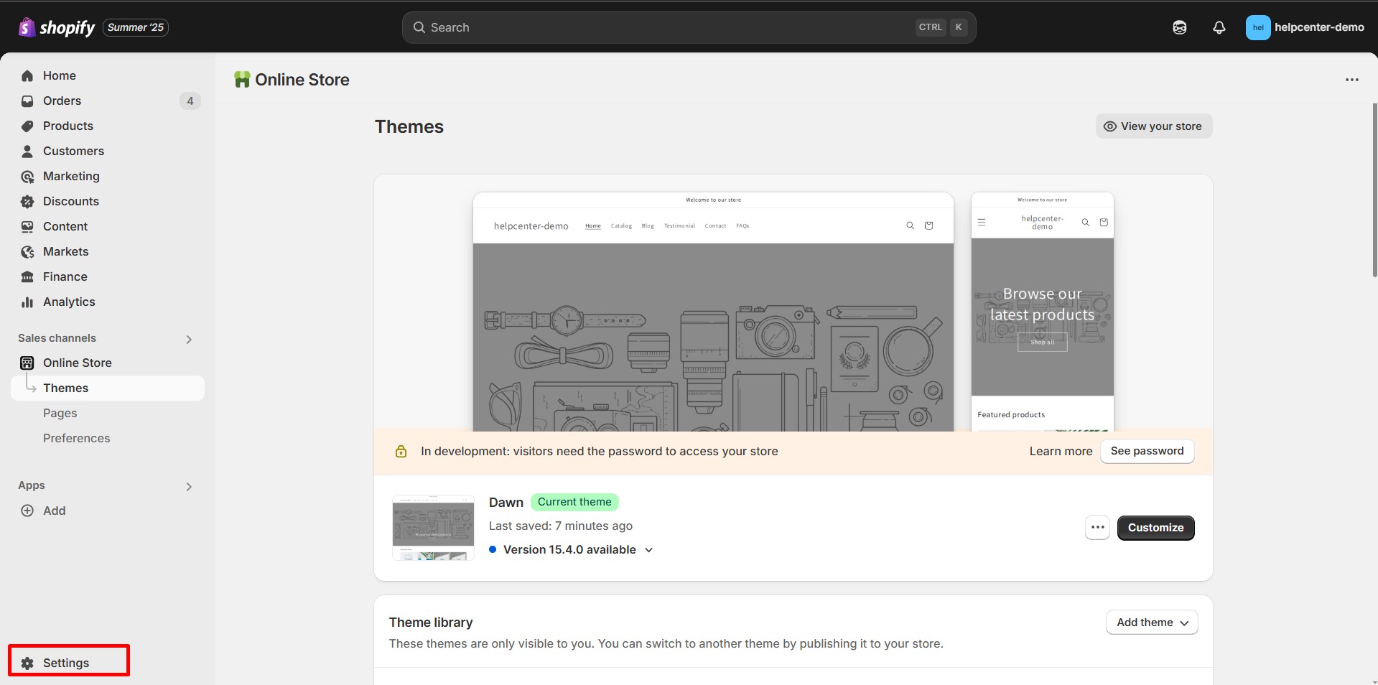Image resolution: width=1378 pixels, height=685 pixels.
Task: Select Orders in the navigation
Action: (x=62, y=101)
